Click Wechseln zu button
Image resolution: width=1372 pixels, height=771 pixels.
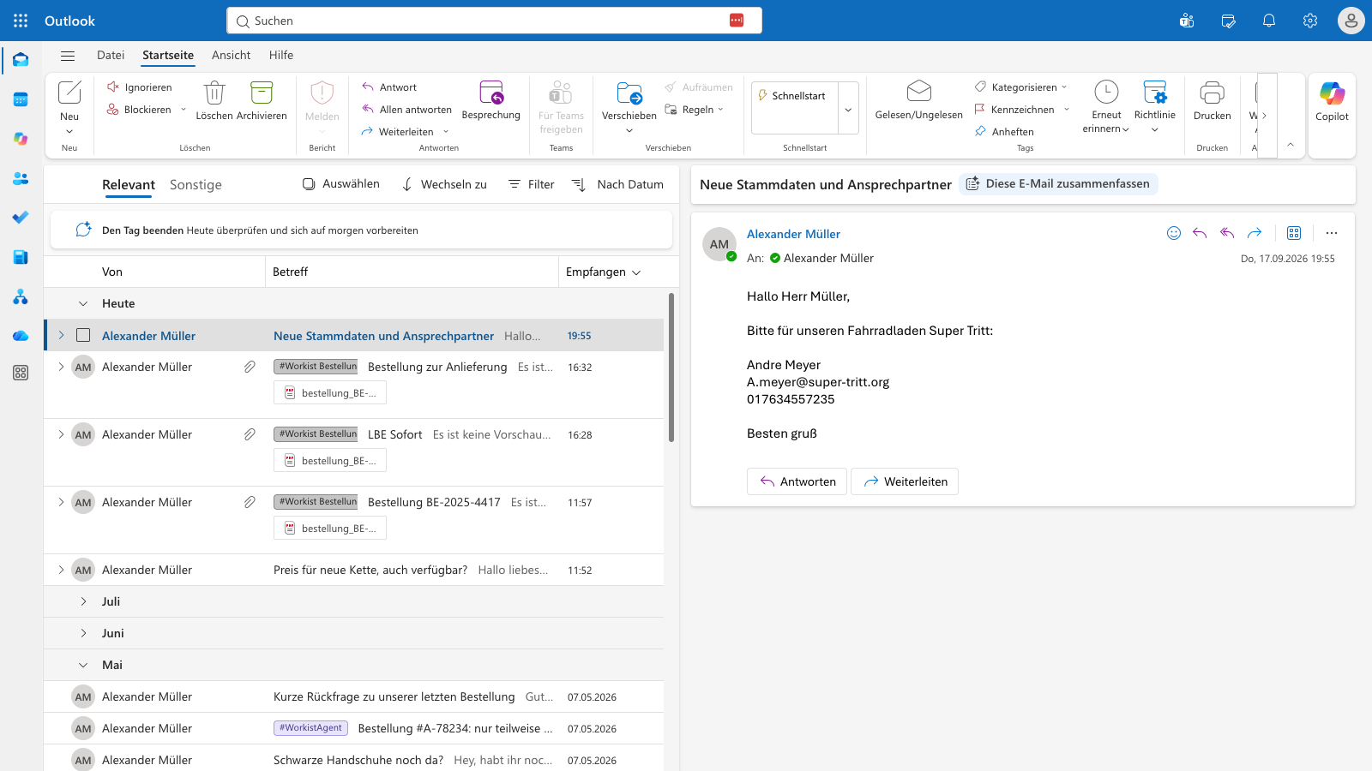(x=444, y=184)
